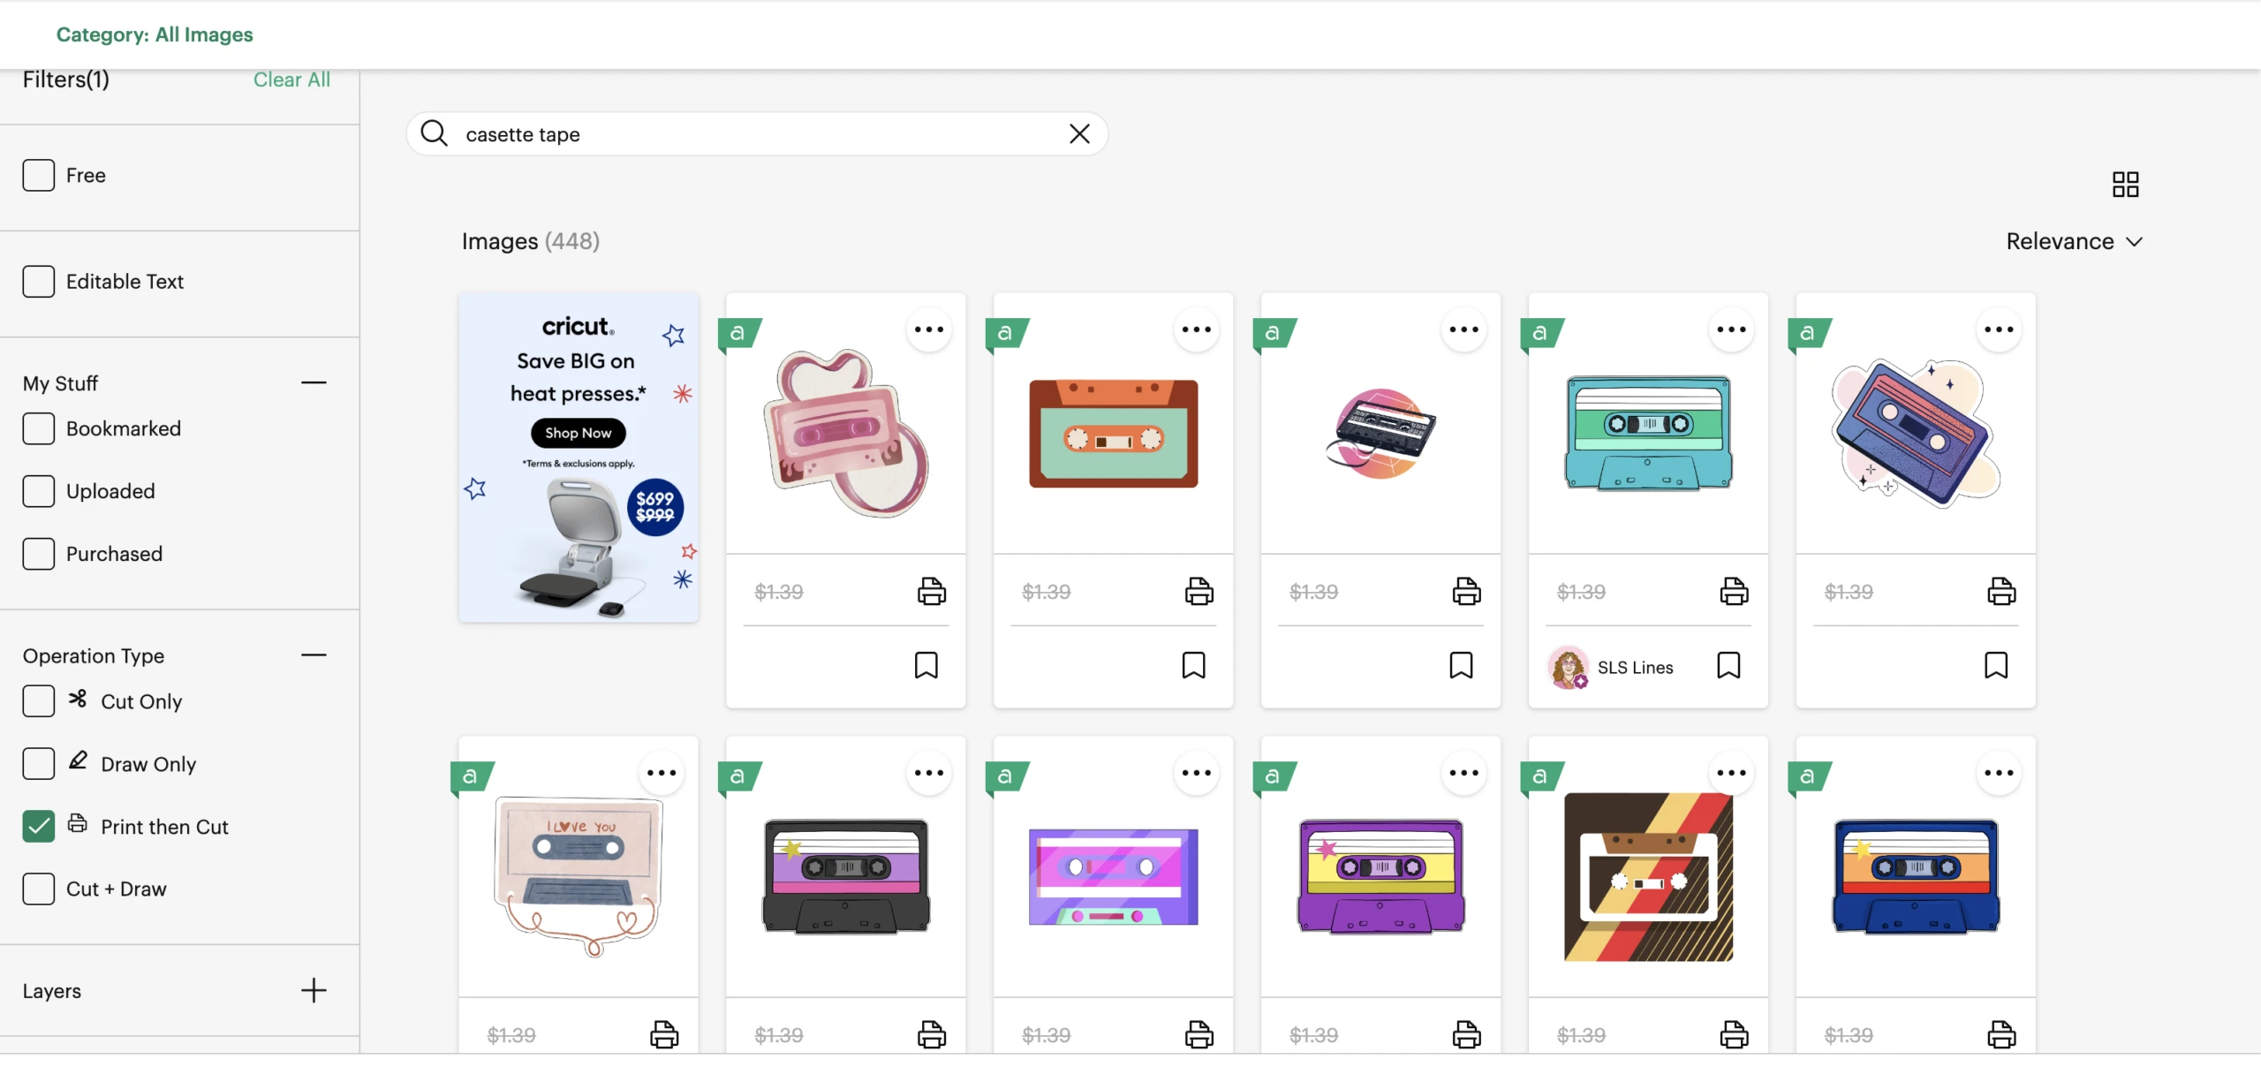
Task: Enable the Free filter checkbox
Action: pos(39,176)
